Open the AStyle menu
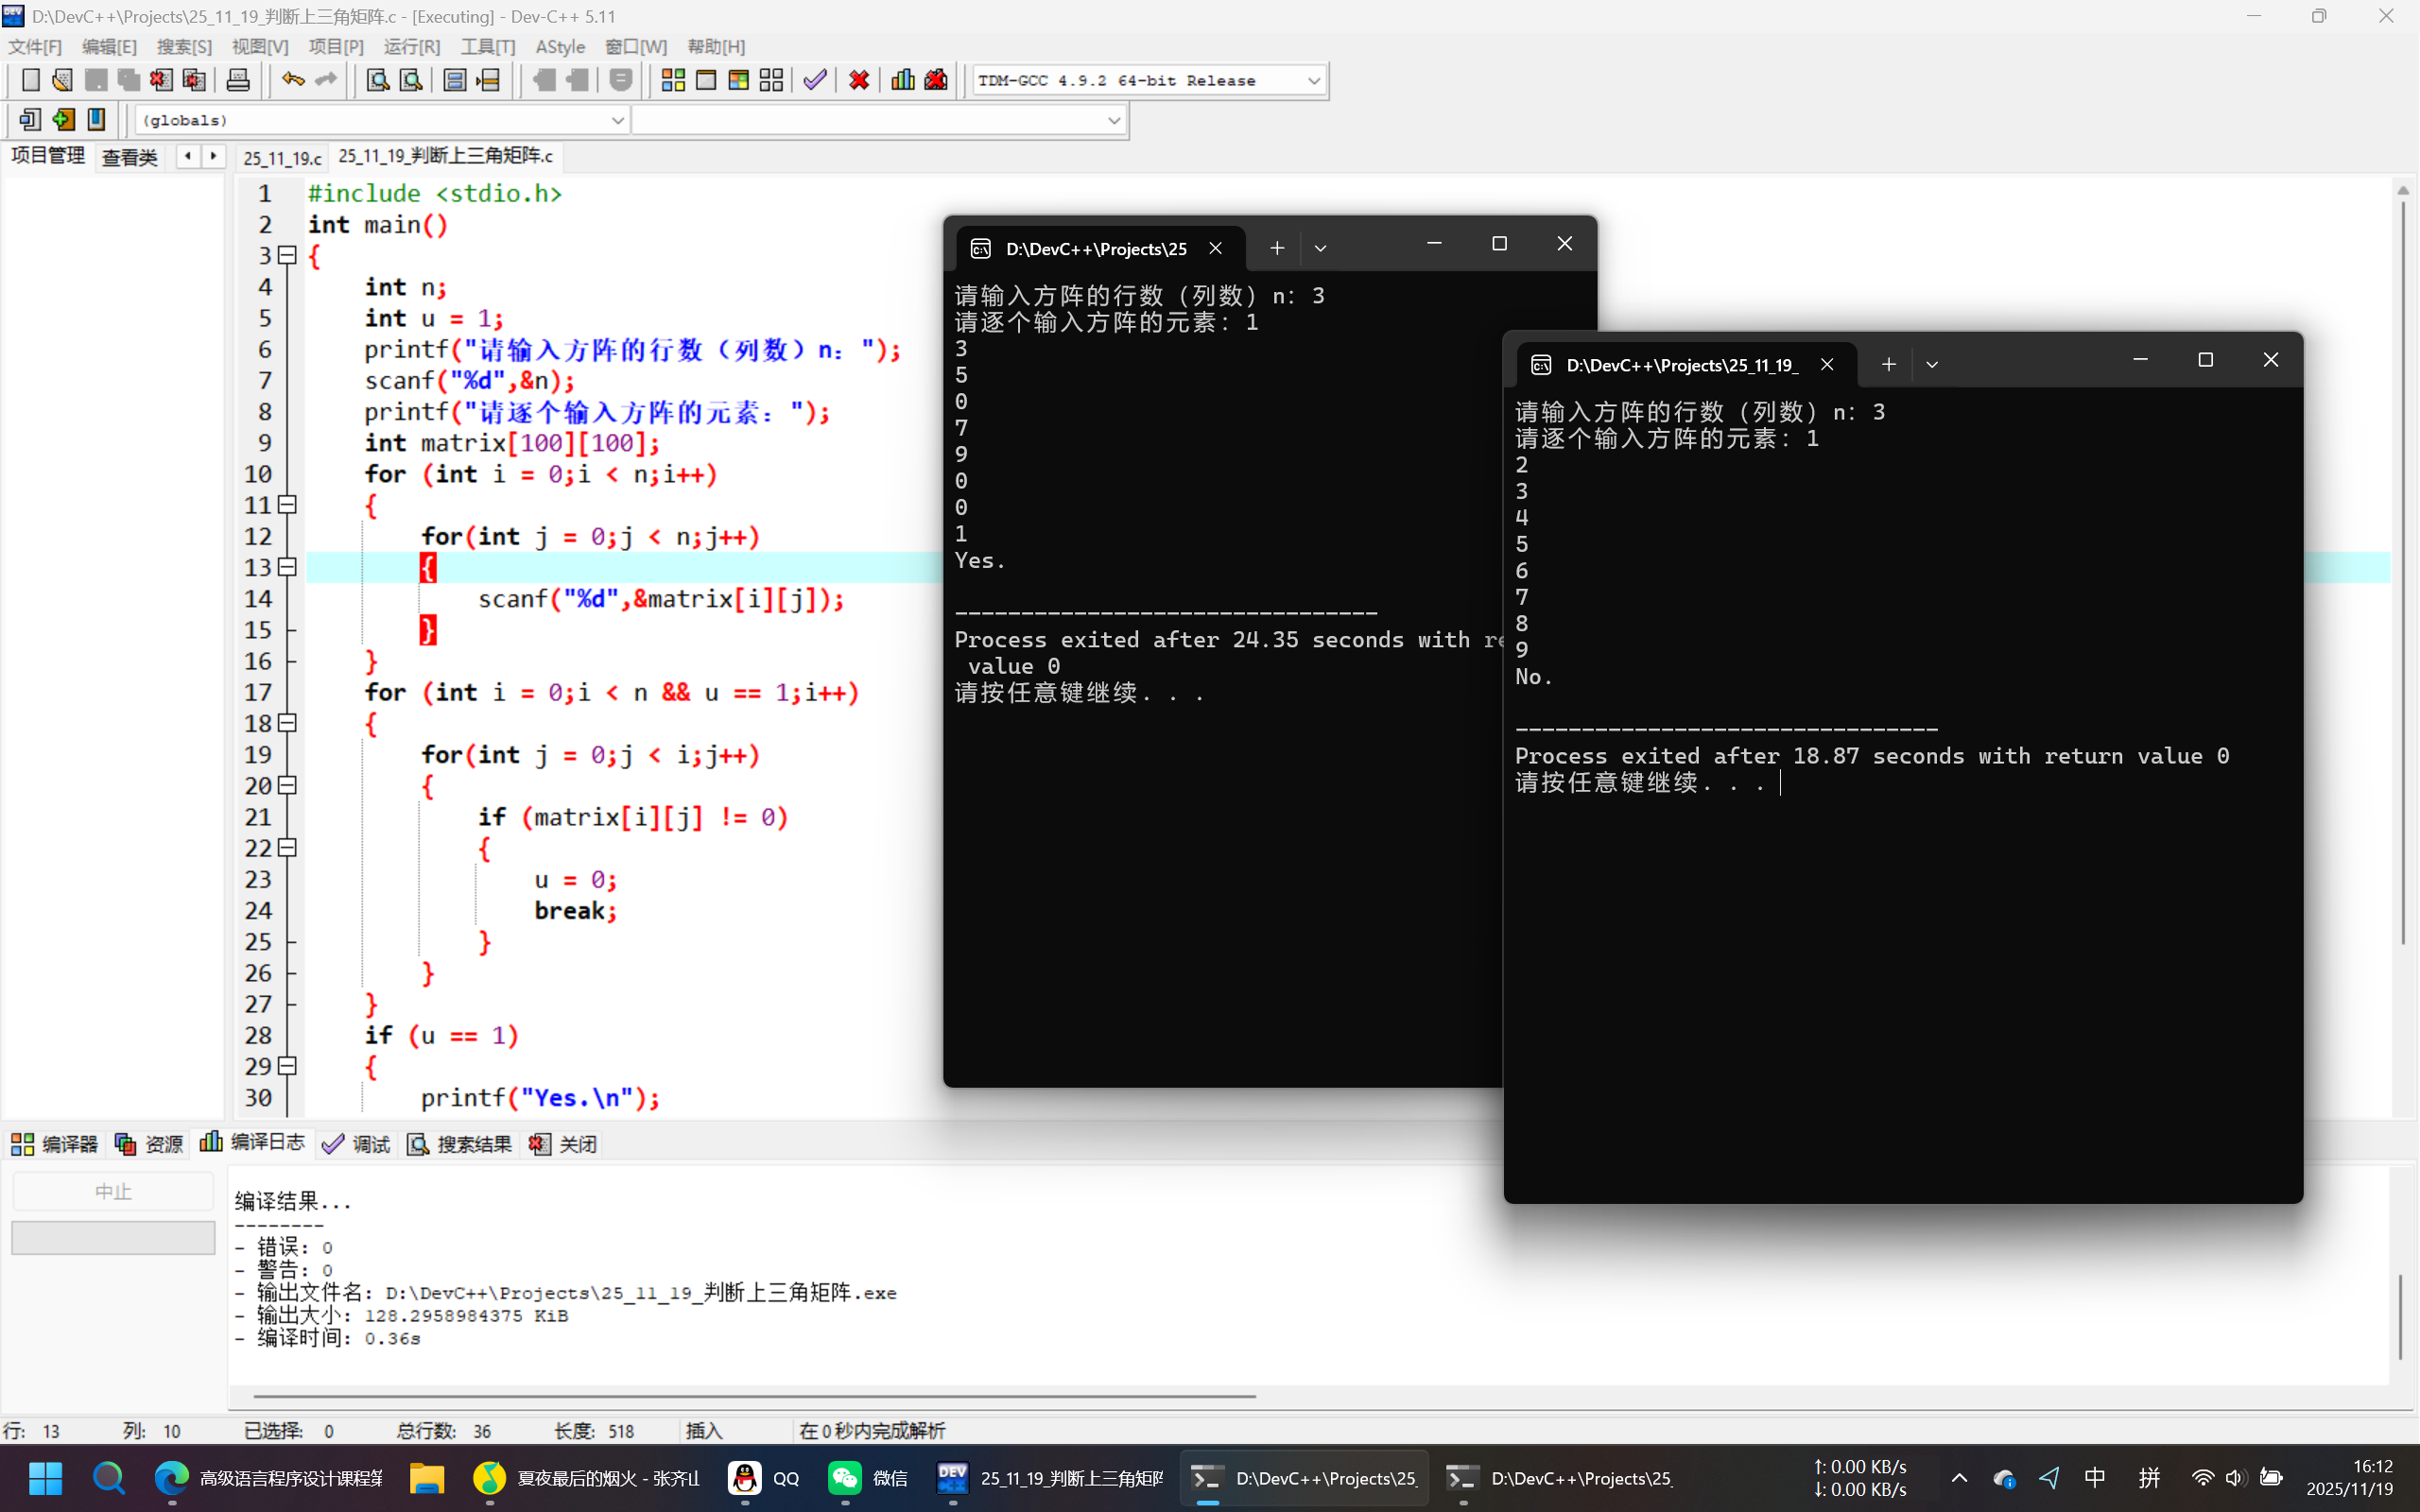Screen dimensions: 2420x1512 pos(560,47)
